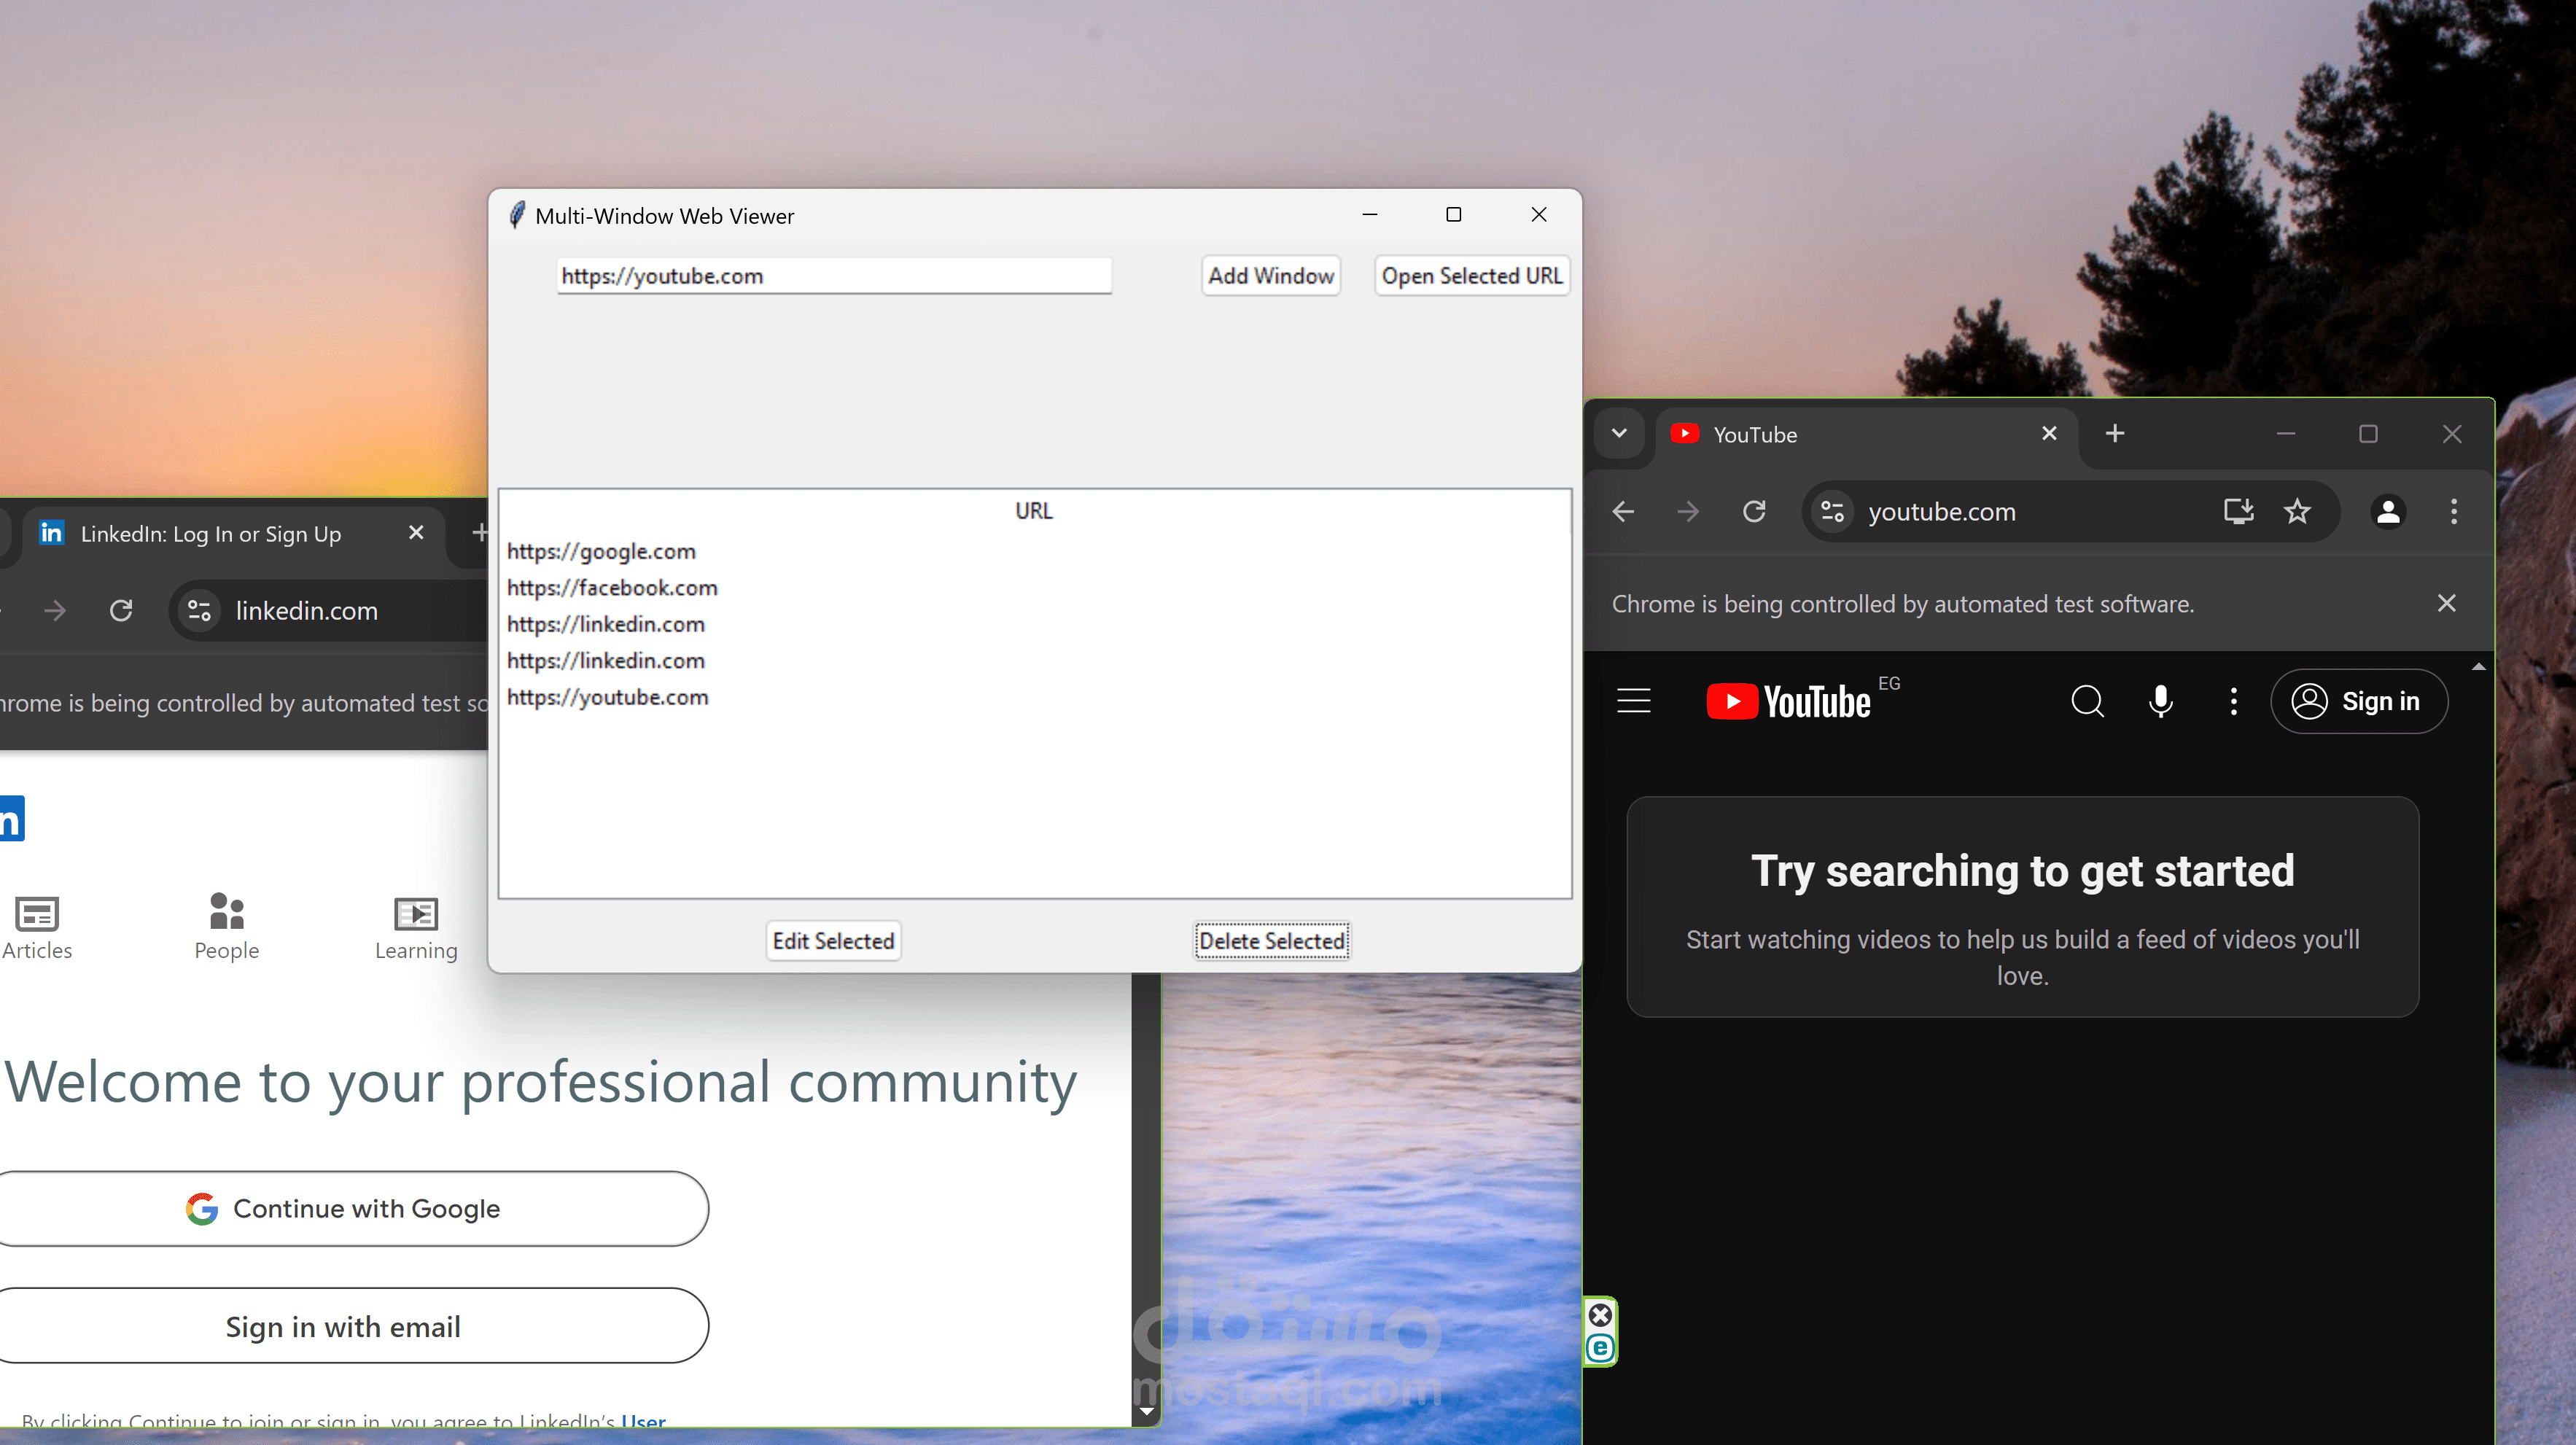Click site info icon beside linkedin.com

pyautogui.click(x=199, y=611)
